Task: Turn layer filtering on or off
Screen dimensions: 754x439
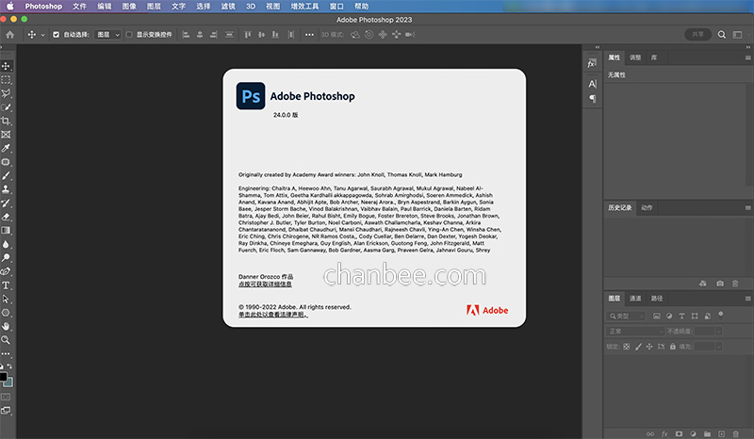Action: [720, 315]
